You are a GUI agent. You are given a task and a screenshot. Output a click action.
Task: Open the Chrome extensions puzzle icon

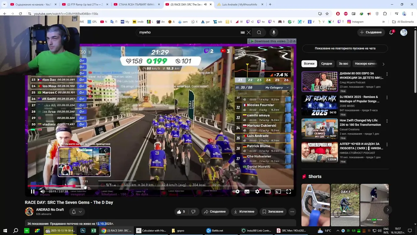point(385,13)
